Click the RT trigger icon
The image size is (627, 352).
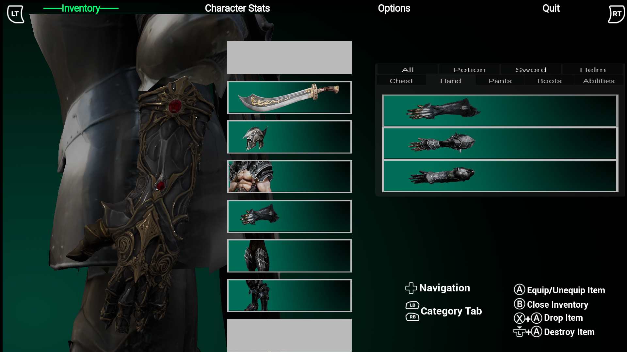pyautogui.click(x=617, y=14)
